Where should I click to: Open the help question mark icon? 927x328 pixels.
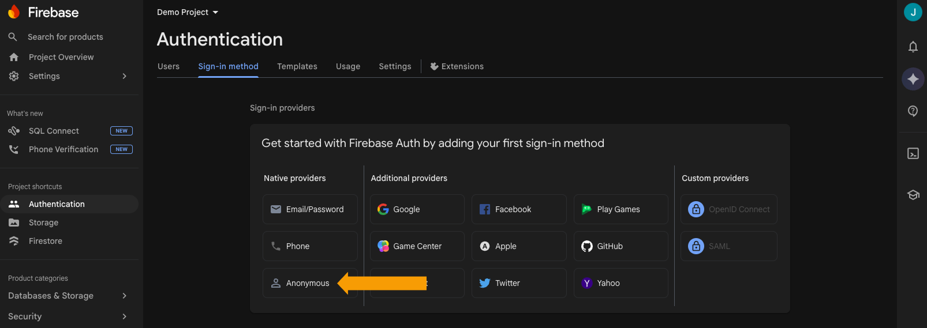coord(913,111)
